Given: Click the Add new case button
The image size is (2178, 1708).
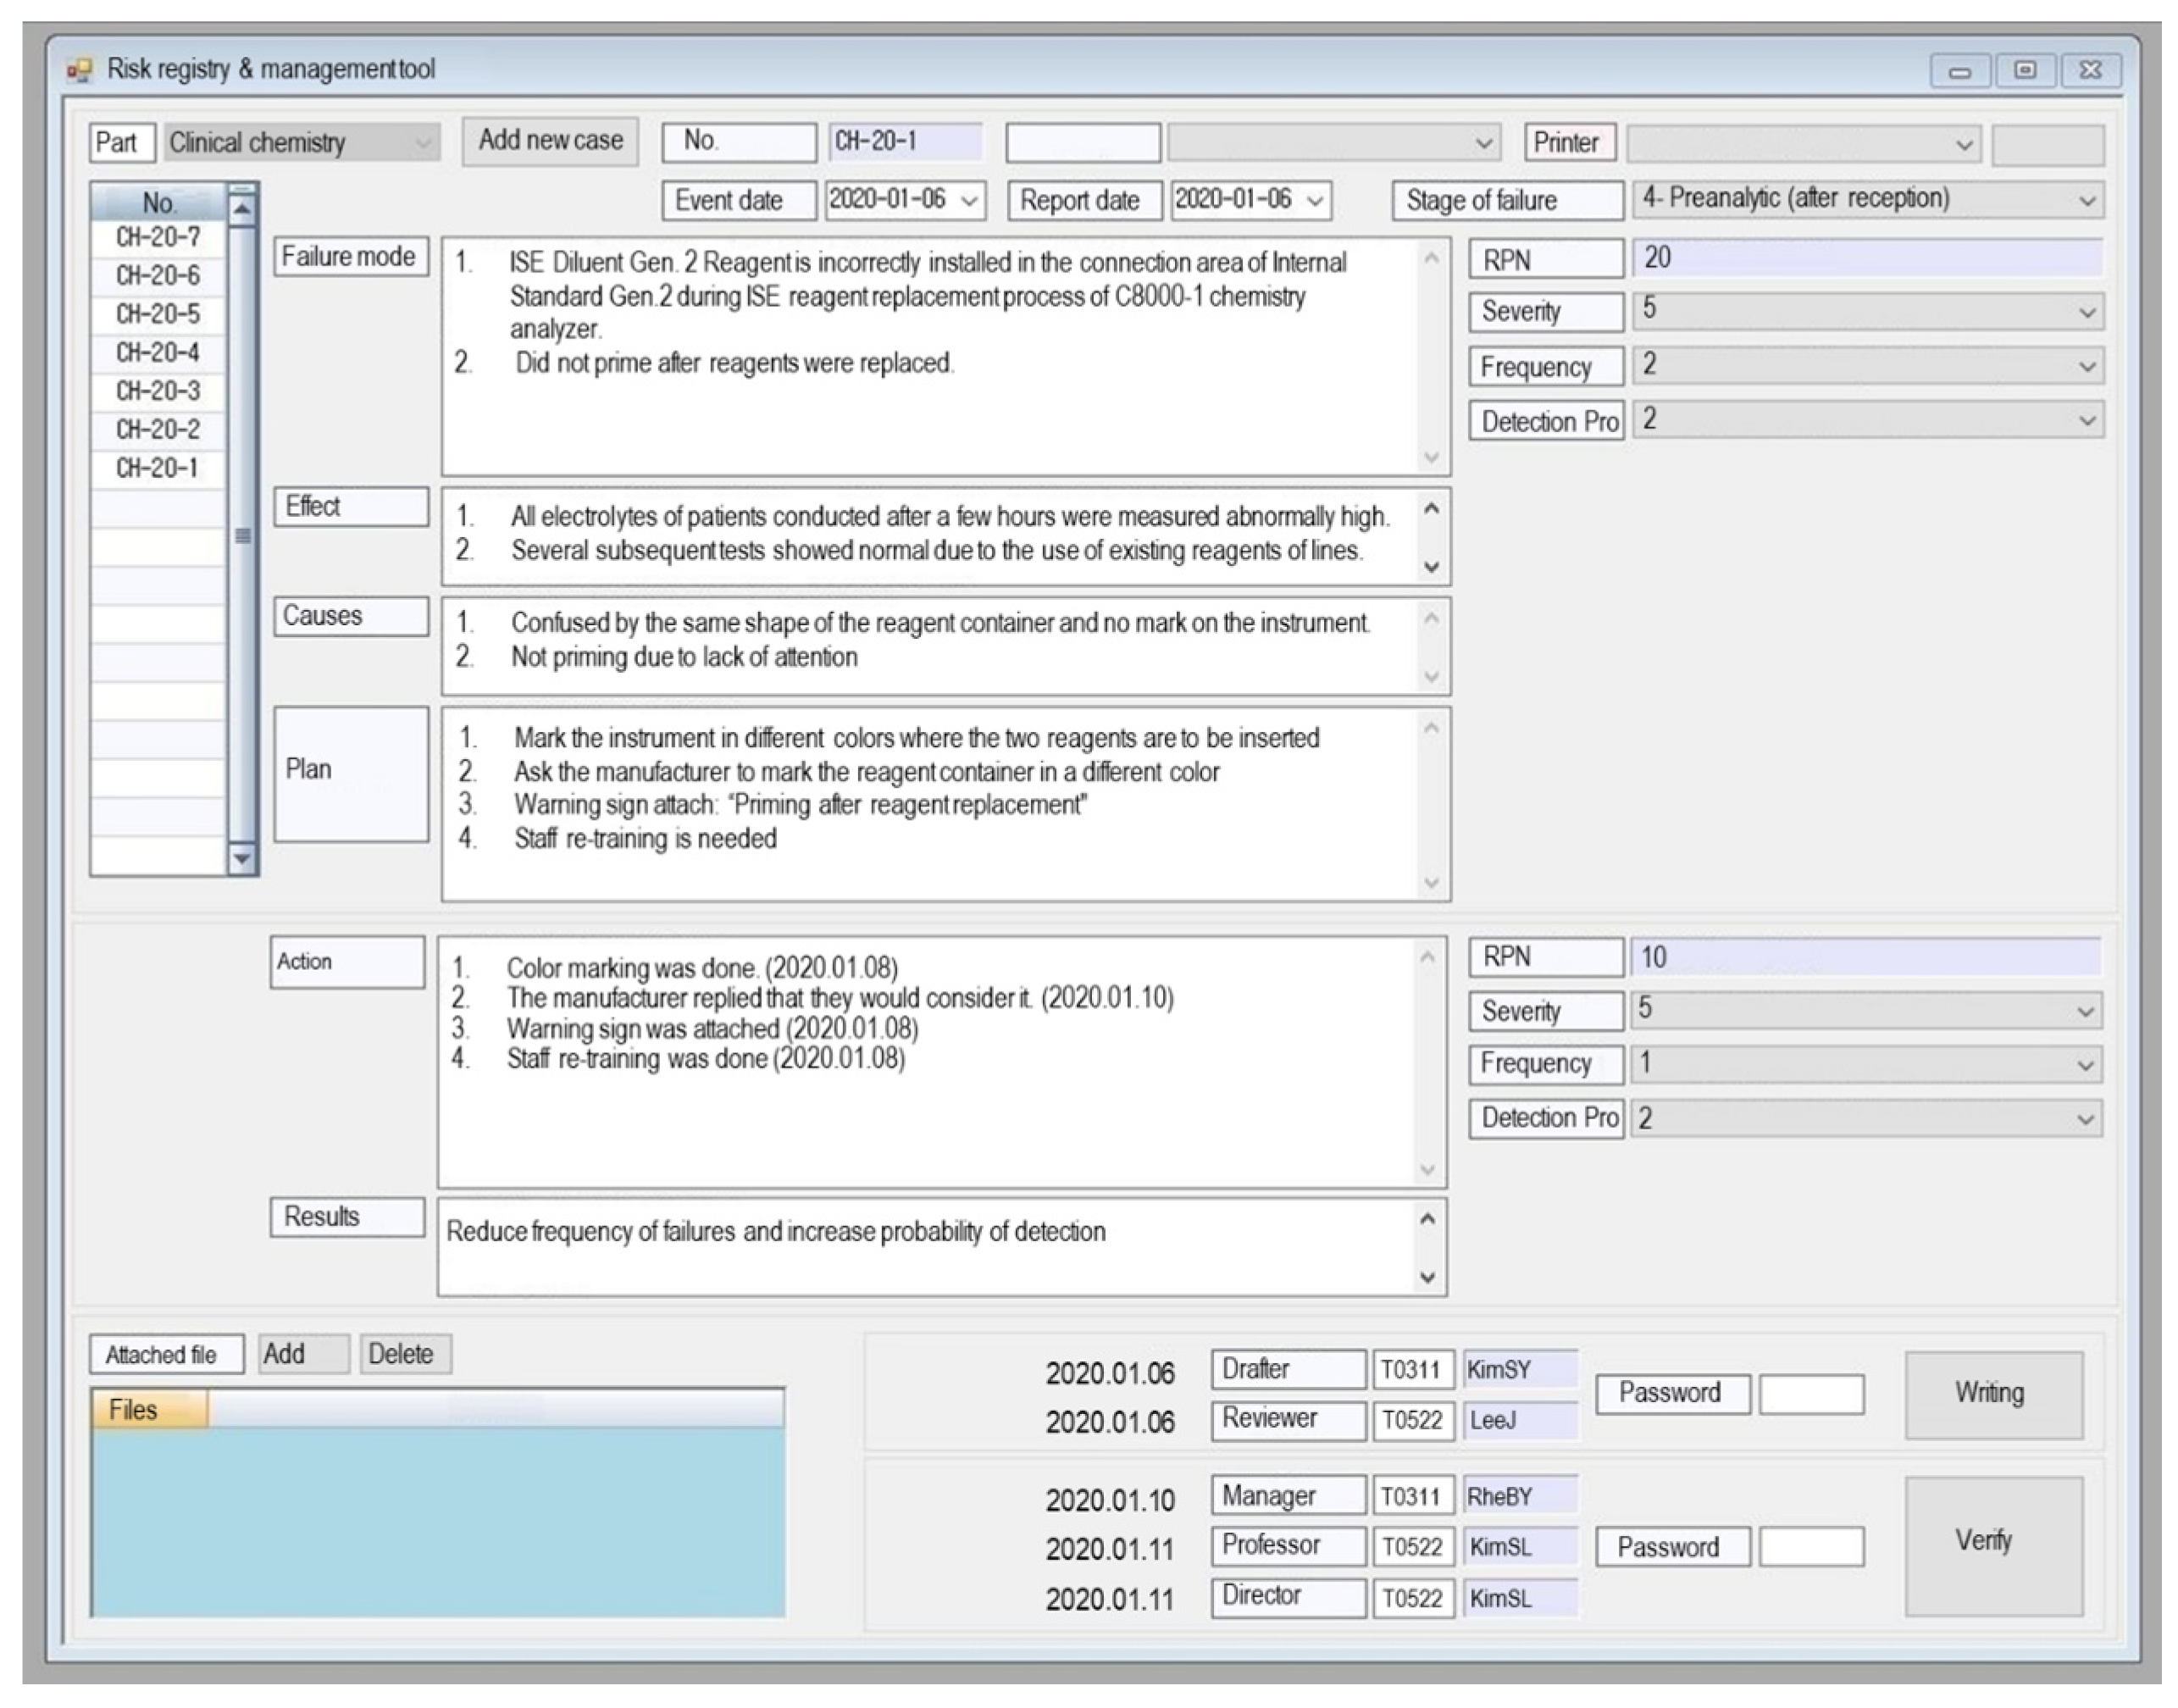Looking at the screenshot, I should click(x=550, y=140).
